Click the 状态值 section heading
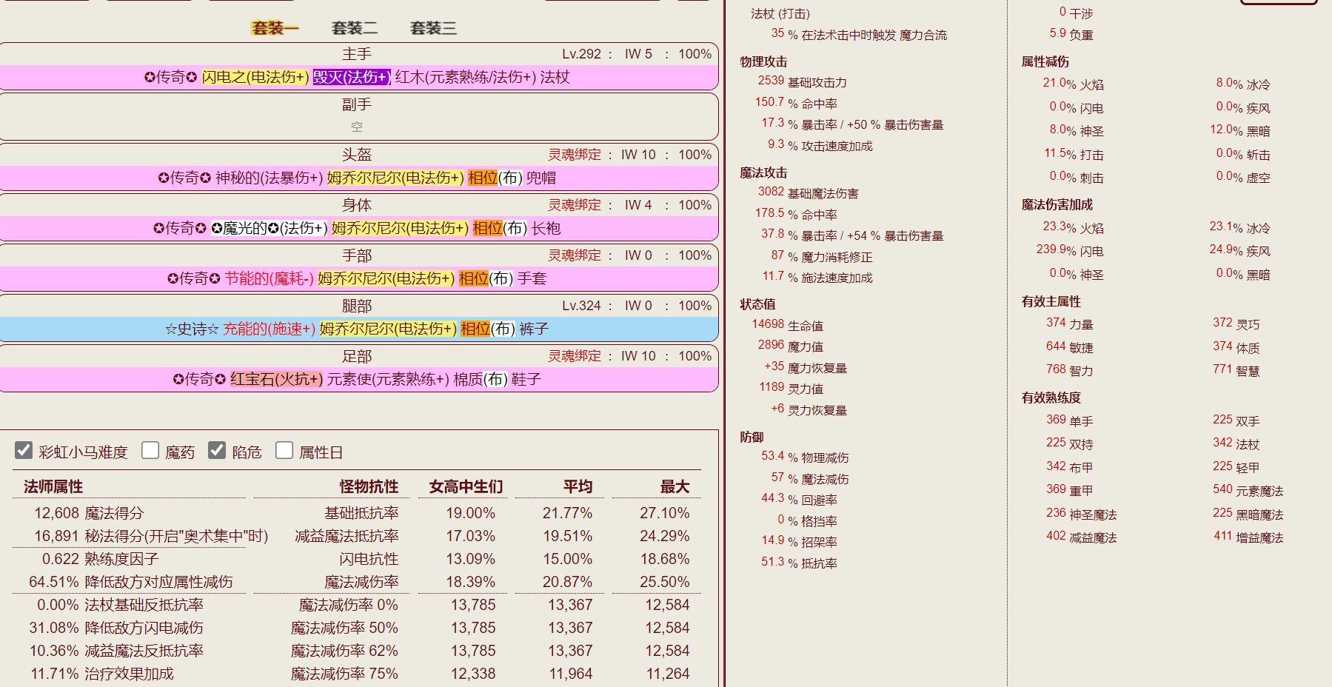 click(x=757, y=304)
